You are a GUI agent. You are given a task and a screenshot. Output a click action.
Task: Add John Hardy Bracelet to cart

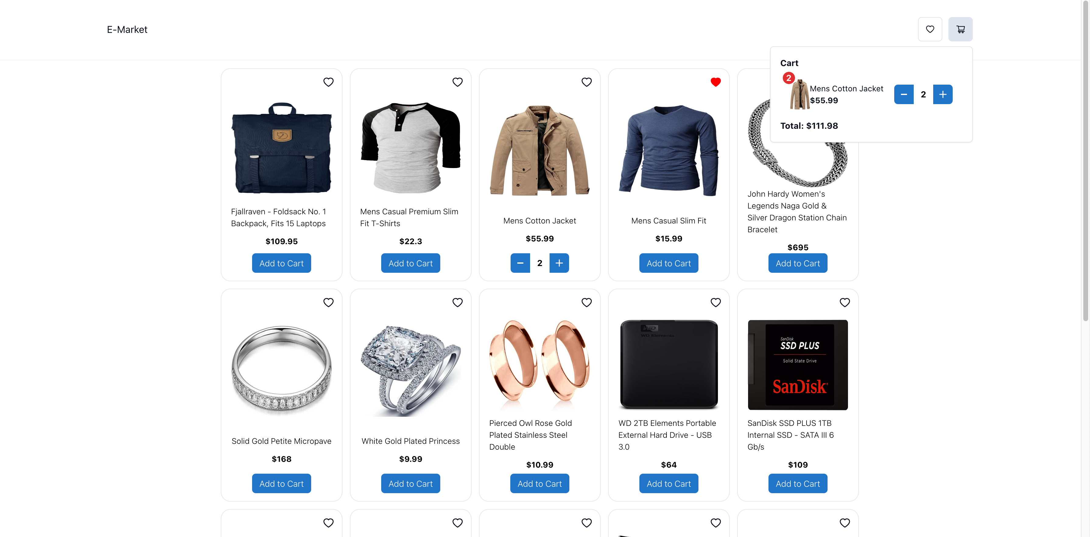click(x=798, y=263)
